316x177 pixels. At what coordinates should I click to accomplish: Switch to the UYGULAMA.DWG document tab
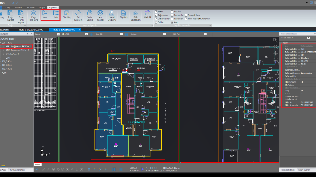(31, 30)
